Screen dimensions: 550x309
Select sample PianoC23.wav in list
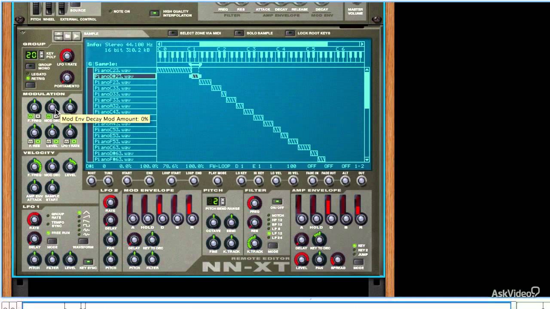click(x=125, y=70)
